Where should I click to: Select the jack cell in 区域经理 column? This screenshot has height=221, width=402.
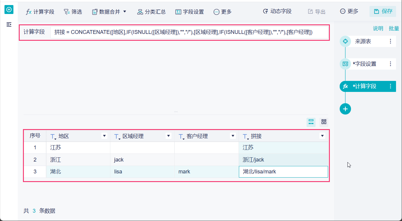tap(142, 160)
